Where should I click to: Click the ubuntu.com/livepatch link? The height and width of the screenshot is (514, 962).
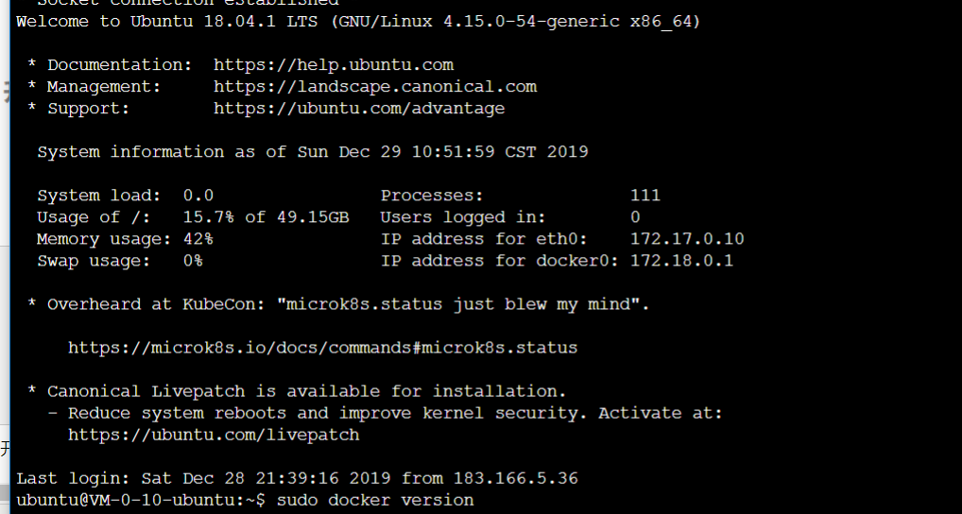point(214,435)
